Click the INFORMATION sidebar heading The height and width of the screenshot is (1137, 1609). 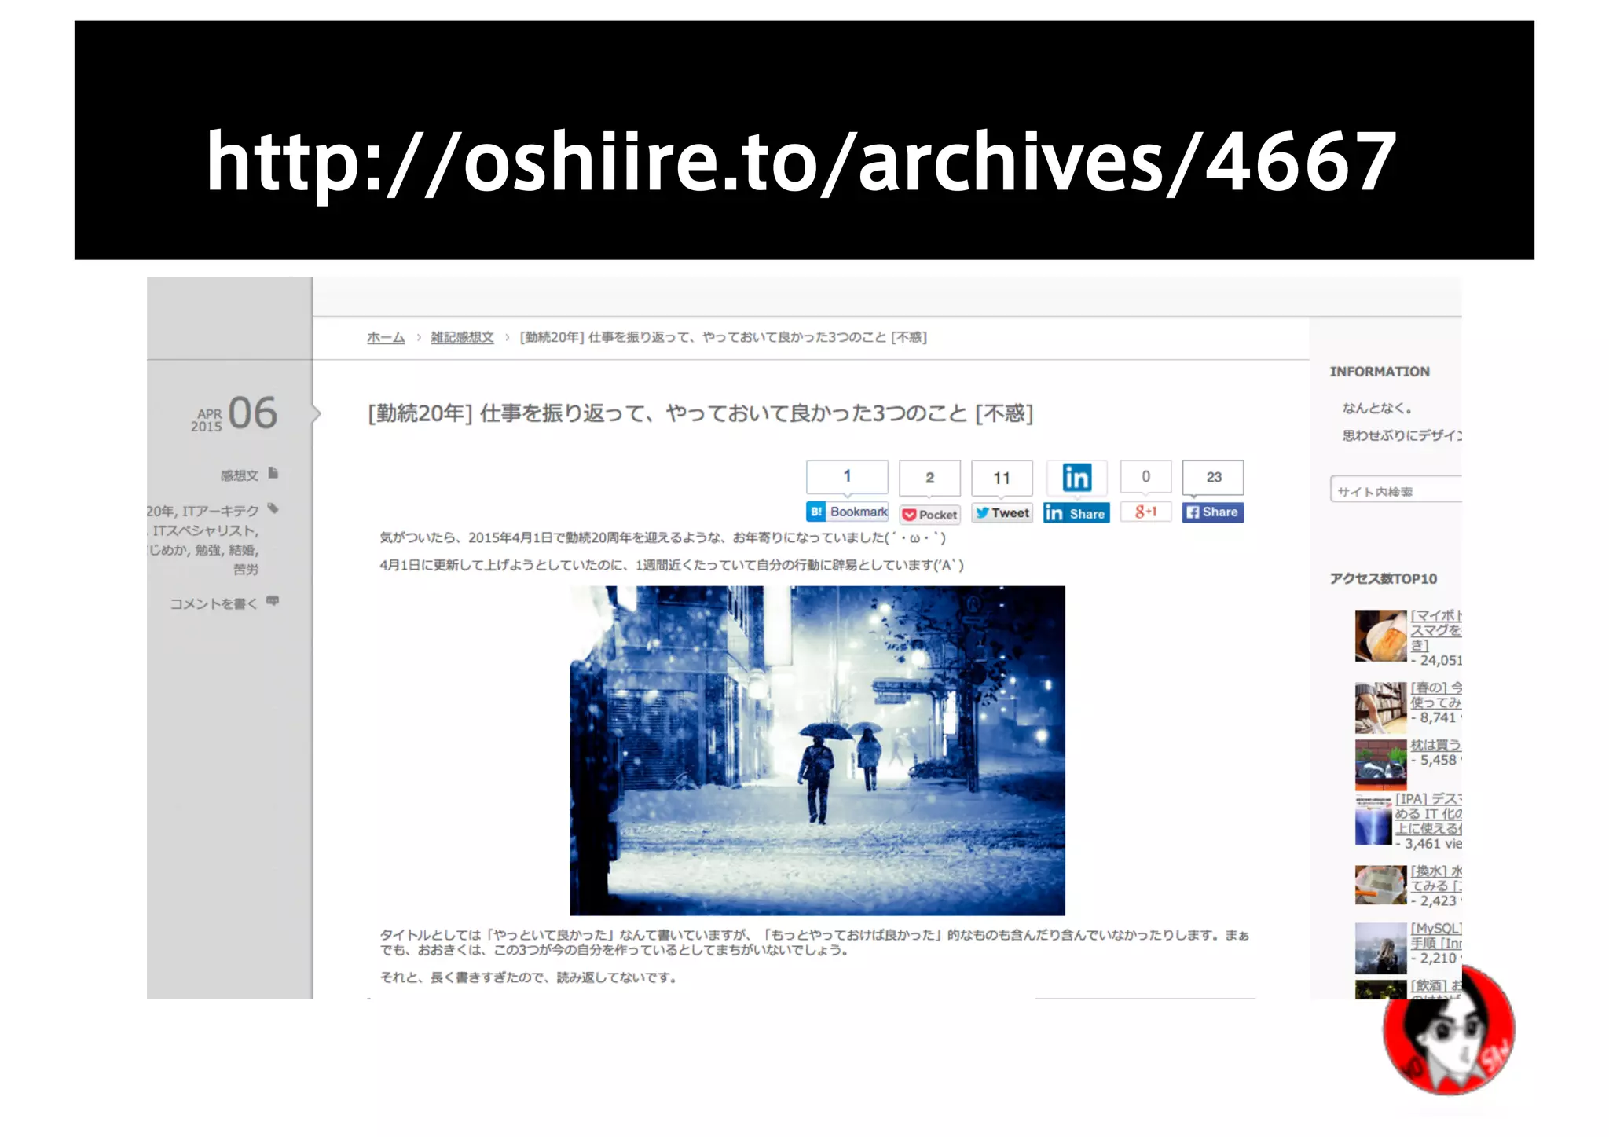1380,372
